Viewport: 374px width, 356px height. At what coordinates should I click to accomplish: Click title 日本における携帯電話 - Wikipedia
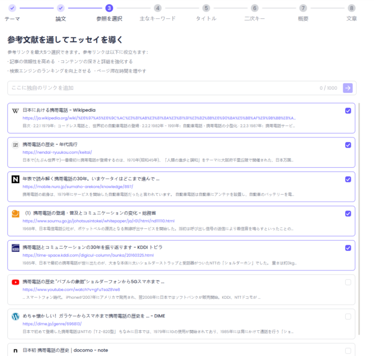click(x=59, y=110)
